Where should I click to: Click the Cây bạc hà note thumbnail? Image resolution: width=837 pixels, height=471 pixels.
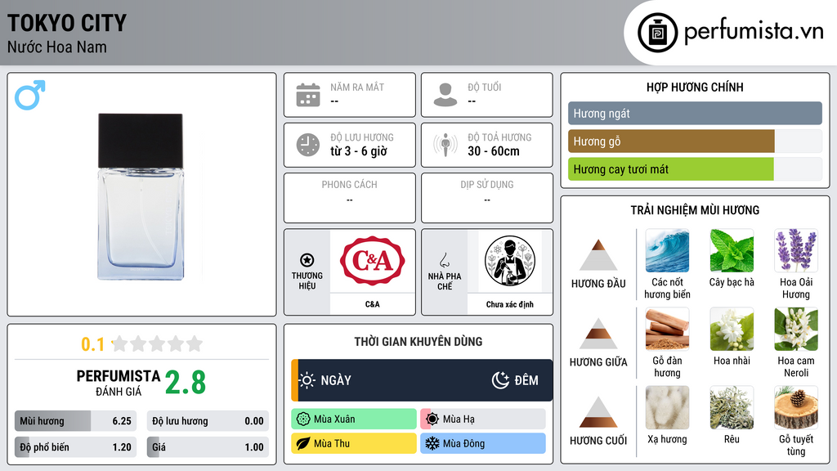pyautogui.click(x=732, y=251)
